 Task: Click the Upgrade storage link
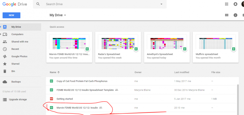18,99
